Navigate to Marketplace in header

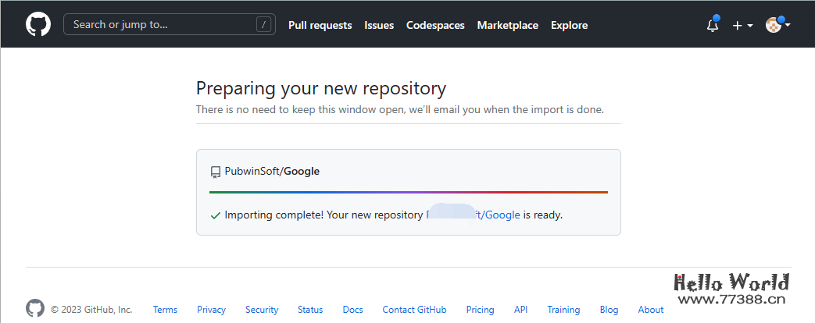coord(507,25)
